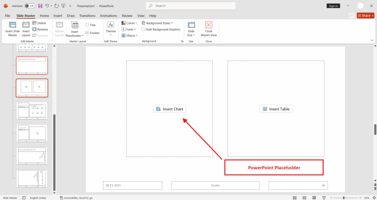
Task: Open the File menu
Action: coord(7,16)
